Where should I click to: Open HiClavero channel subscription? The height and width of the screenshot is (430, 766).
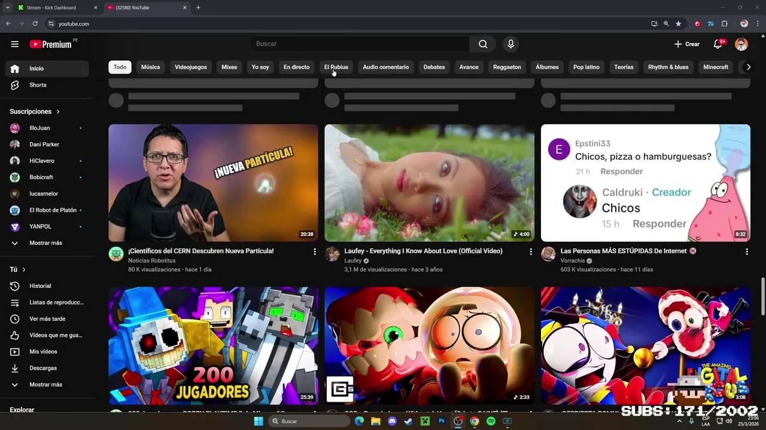tap(47, 161)
